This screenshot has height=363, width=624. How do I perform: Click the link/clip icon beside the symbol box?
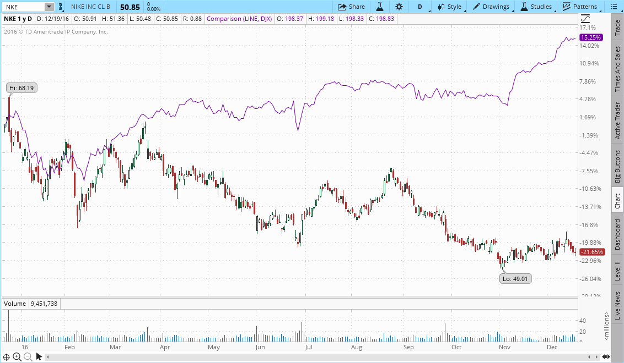tap(60, 7)
